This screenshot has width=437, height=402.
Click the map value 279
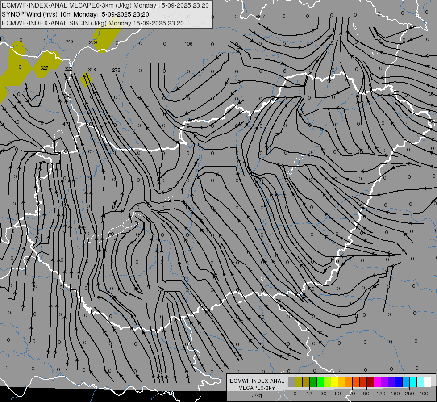[93, 42]
